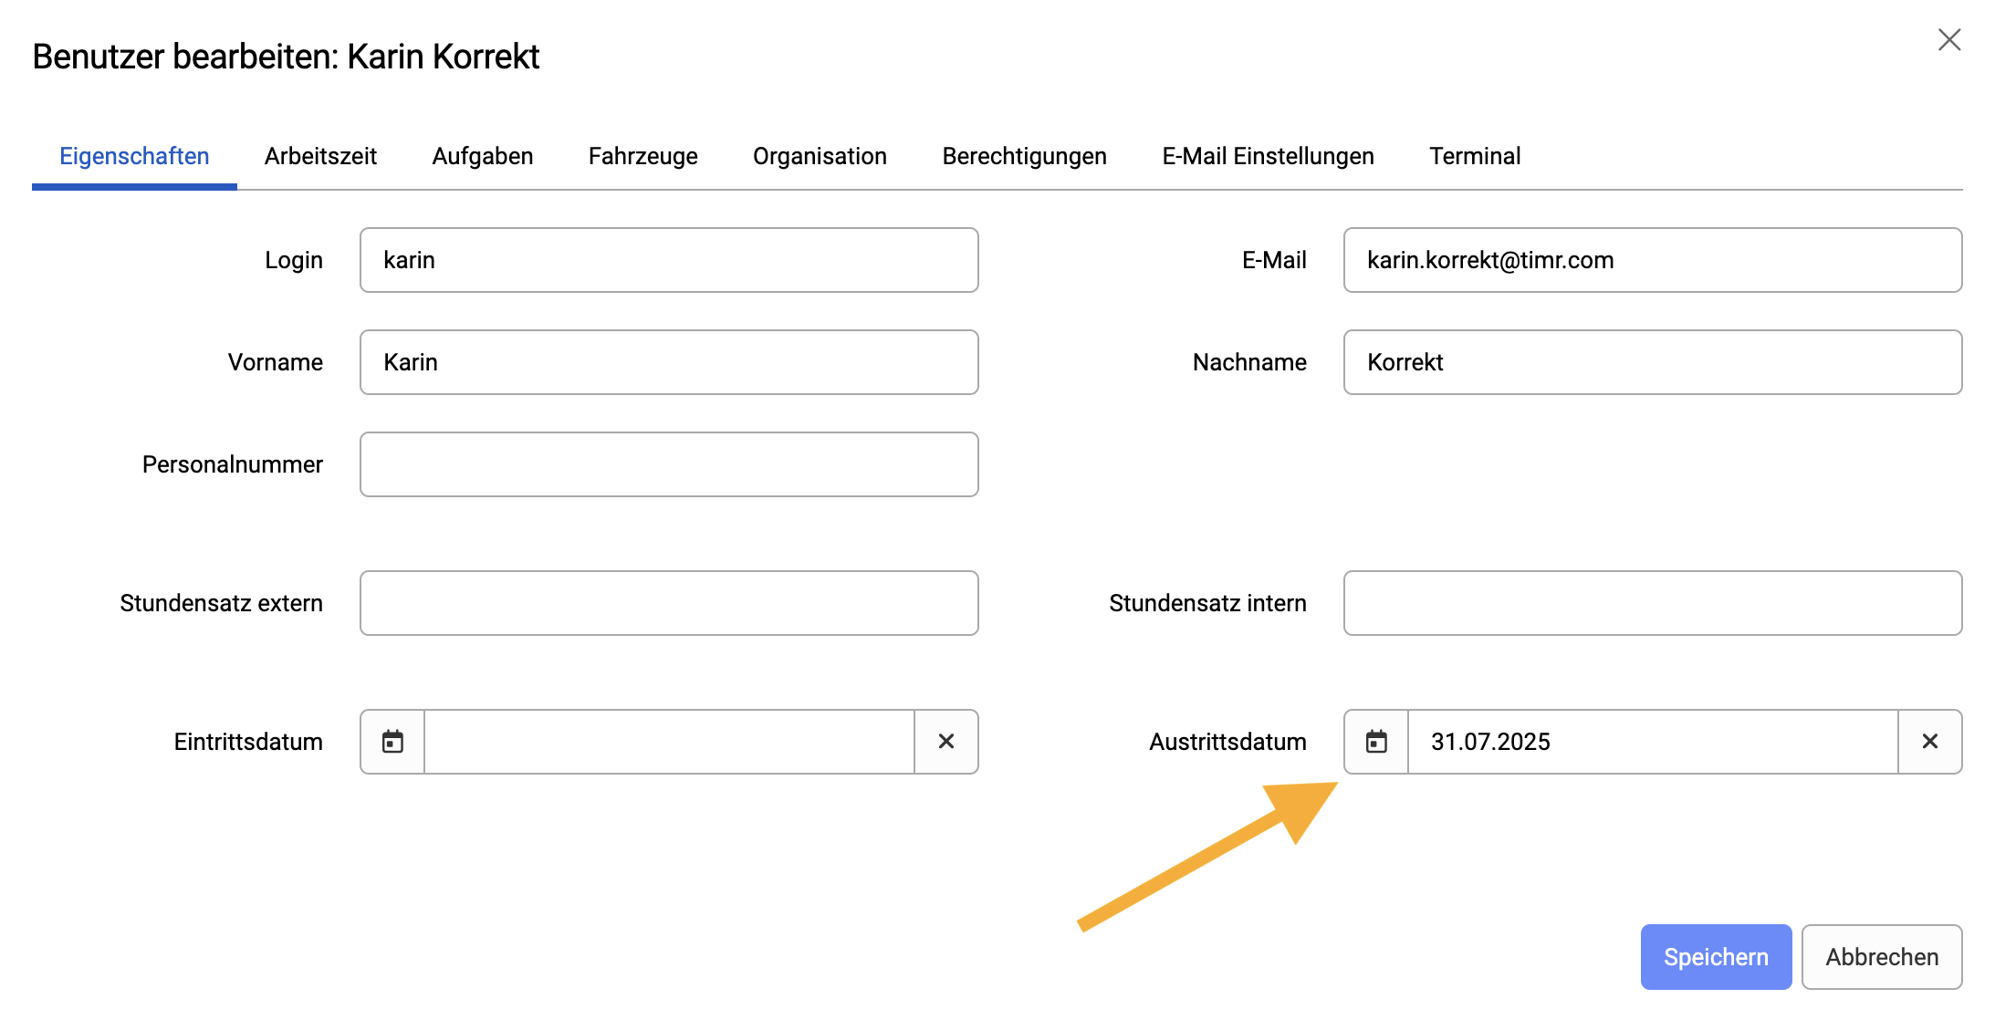Image resolution: width=1995 pixels, height=1020 pixels.
Task: Clear the Eintrittsdatum field with X
Action: tap(946, 742)
